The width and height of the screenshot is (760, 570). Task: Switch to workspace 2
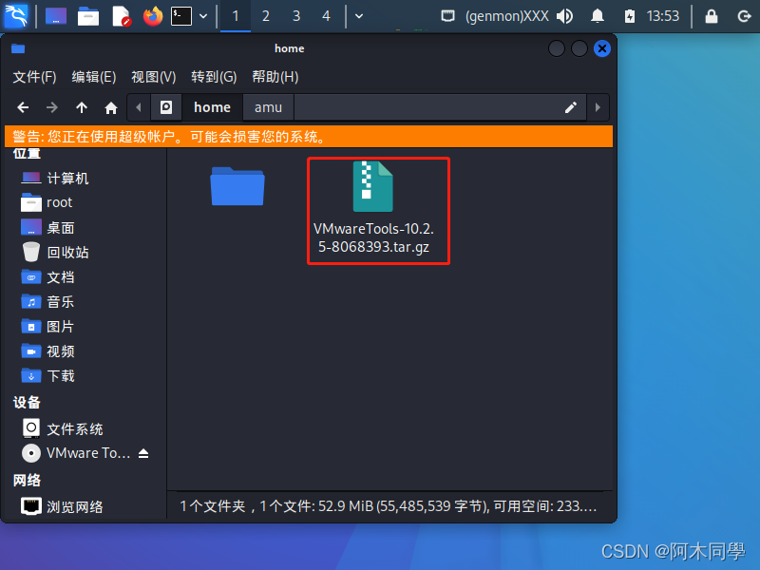click(x=266, y=16)
